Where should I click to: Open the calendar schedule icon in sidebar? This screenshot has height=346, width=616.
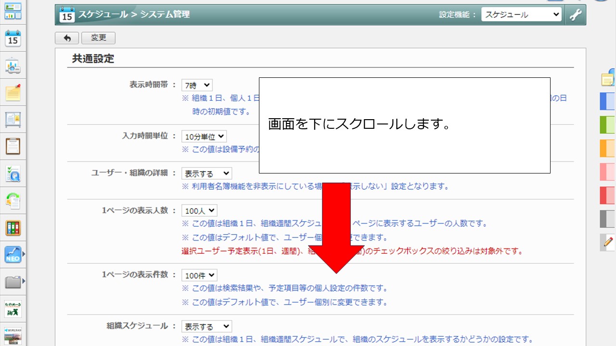pyautogui.click(x=13, y=39)
